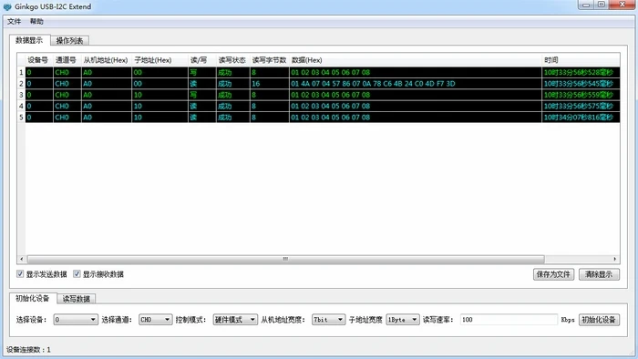Select row number 3 header
638x359 pixels.
pos(21,95)
